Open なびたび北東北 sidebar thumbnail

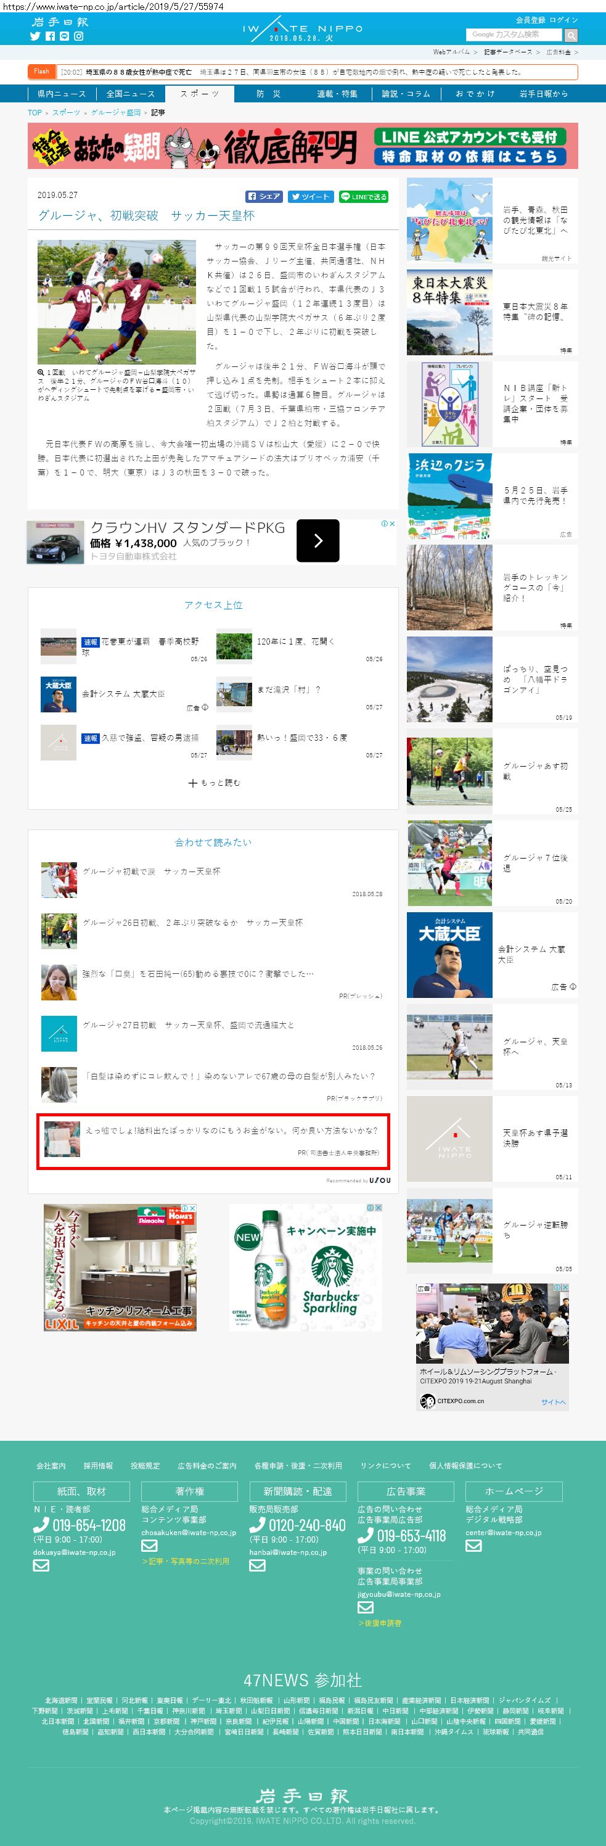tap(450, 220)
